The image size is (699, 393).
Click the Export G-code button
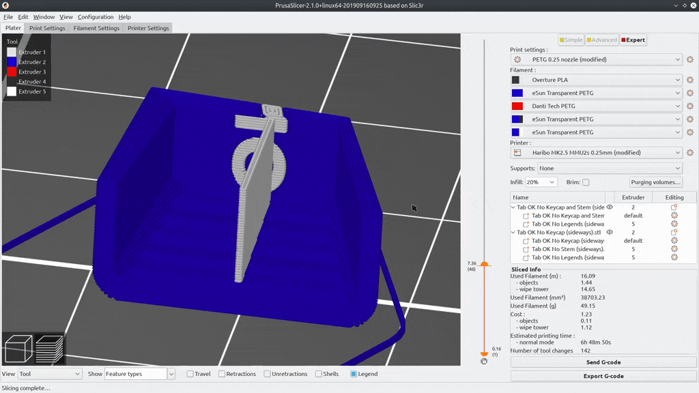pos(603,376)
